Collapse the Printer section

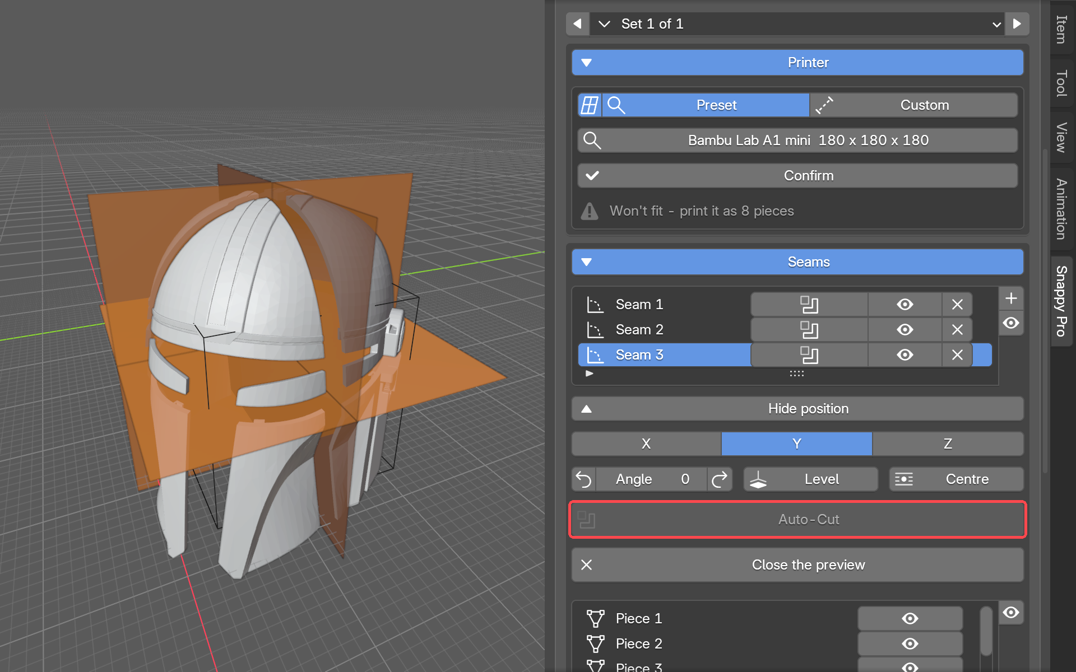pyautogui.click(x=797, y=62)
